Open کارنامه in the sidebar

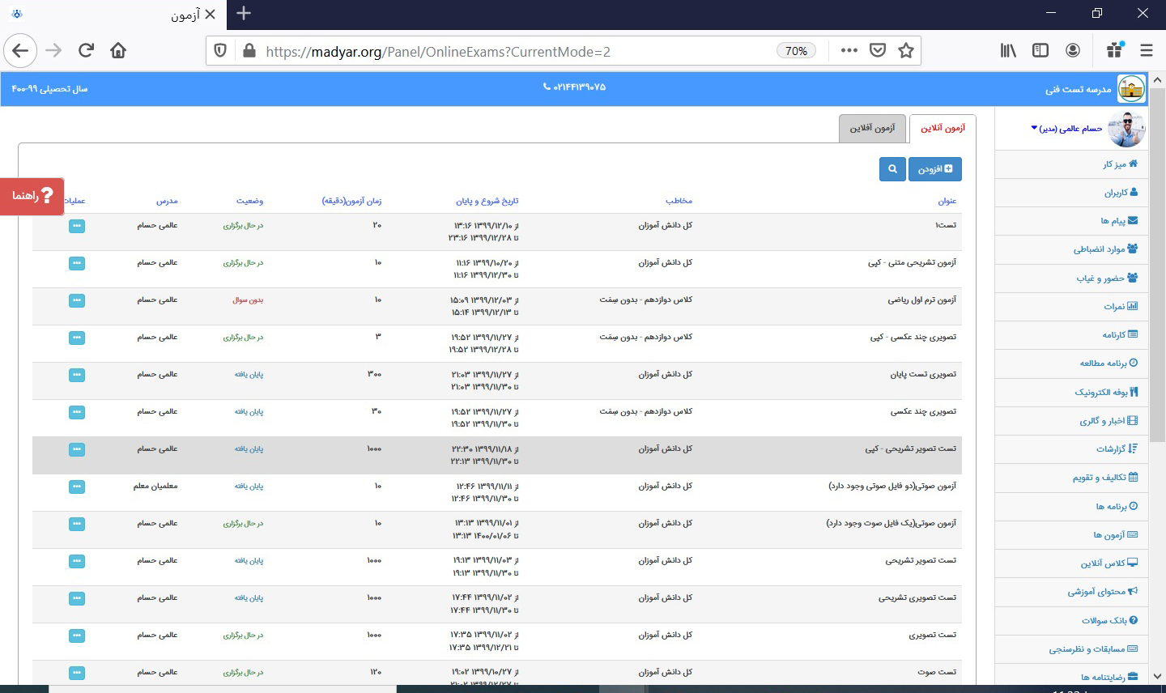coord(1120,335)
